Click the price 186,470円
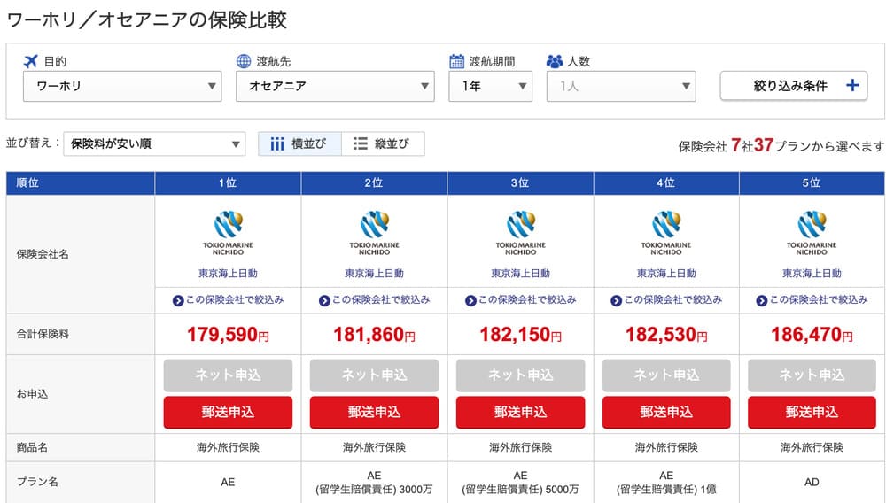Screen dimensions: 886x503 812,334
